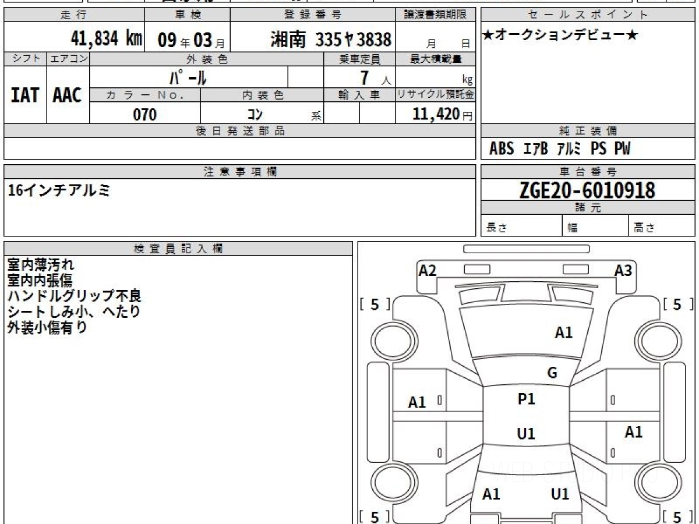Click the A1 mark on the hood
The width and height of the screenshot is (699, 524).
563,333
